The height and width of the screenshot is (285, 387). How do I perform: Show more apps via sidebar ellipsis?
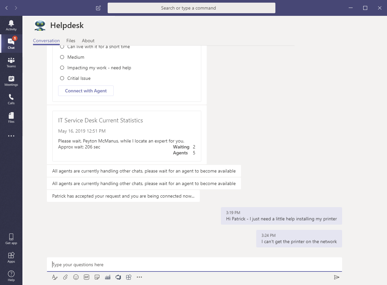11,136
